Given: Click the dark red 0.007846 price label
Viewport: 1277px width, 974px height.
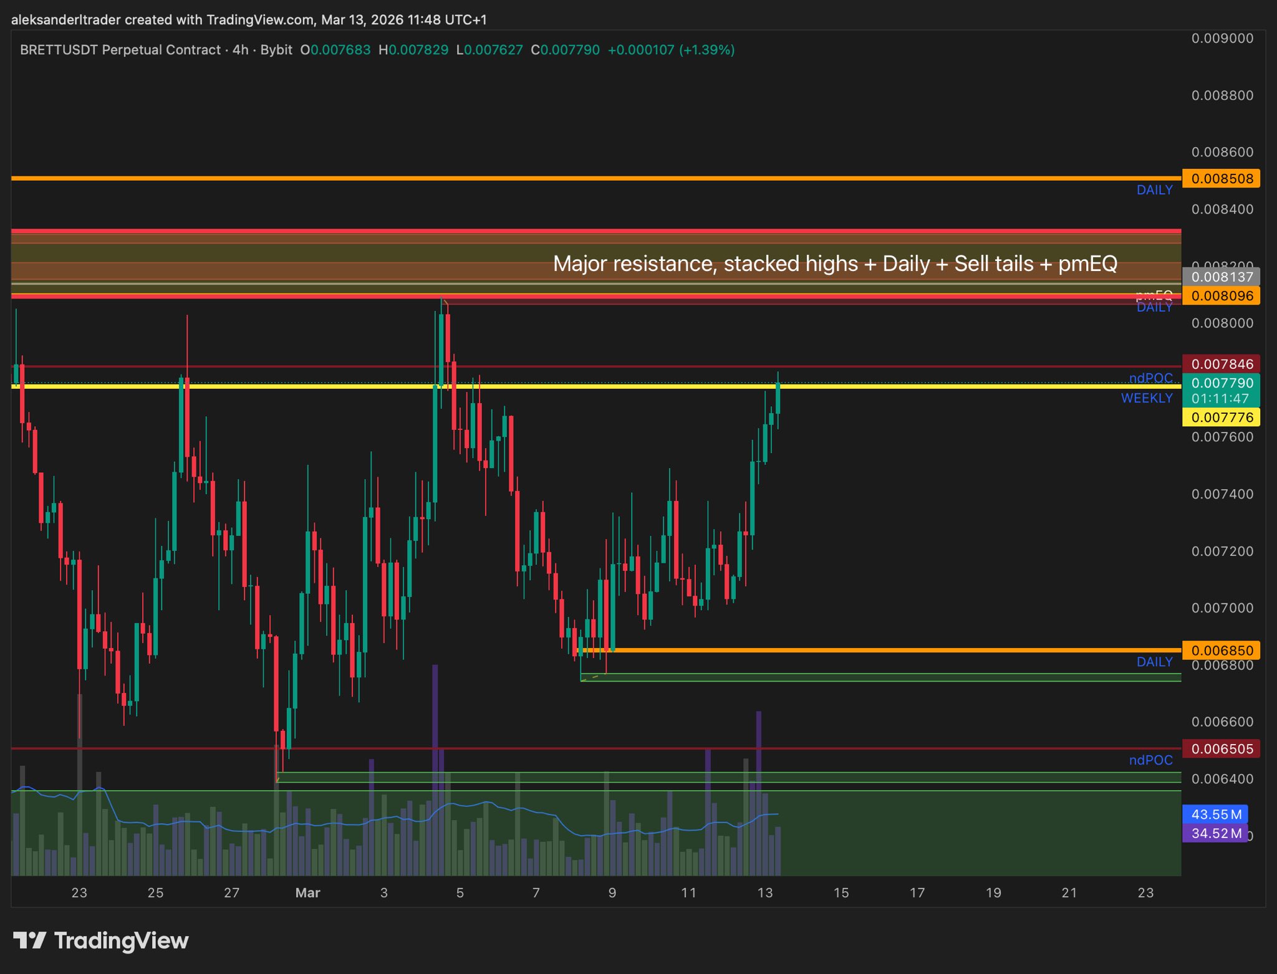Looking at the screenshot, I should [x=1221, y=364].
